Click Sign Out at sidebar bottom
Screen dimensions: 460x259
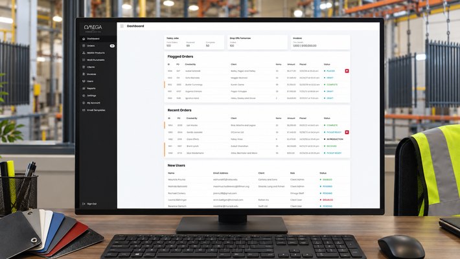click(89, 203)
